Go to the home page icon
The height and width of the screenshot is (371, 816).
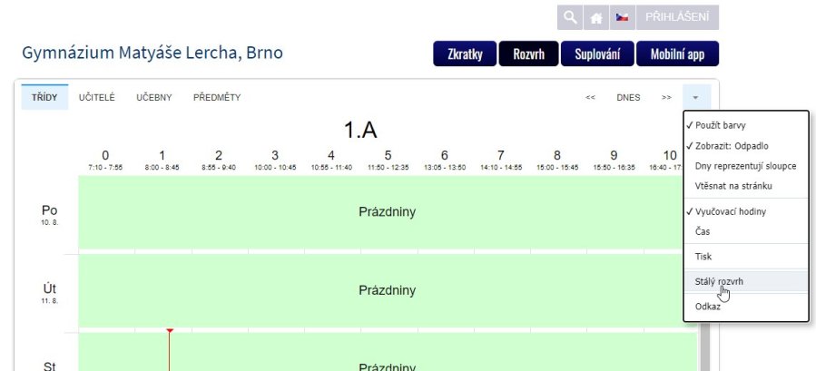click(x=596, y=17)
